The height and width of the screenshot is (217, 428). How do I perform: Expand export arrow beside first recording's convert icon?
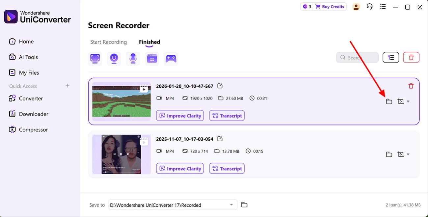pyautogui.click(x=408, y=101)
